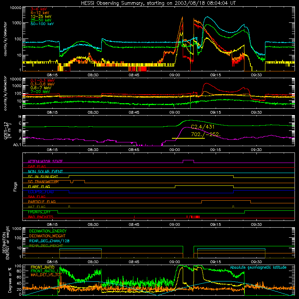The width and height of the screenshot is (299, 299).
Task: Click 09:15 tick under the MeV counts panel
Action: 216,112
